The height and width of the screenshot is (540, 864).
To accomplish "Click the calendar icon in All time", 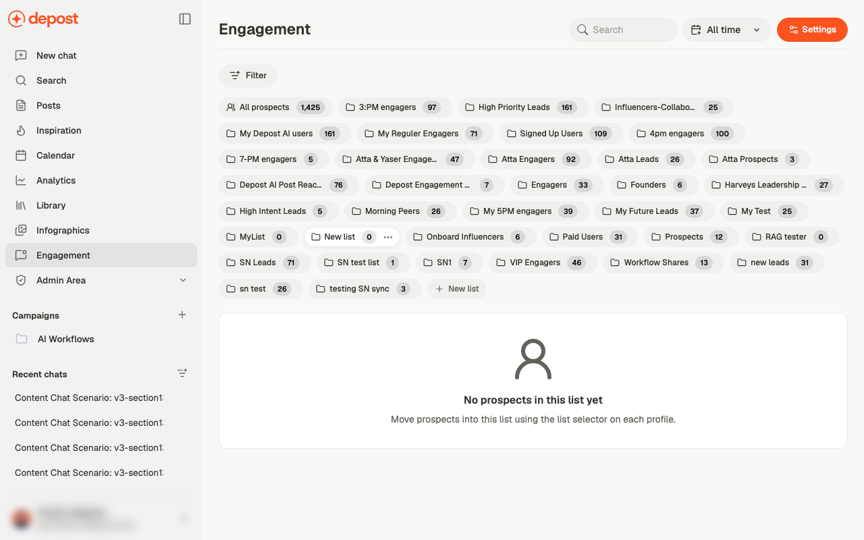I will click(x=696, y=30).
